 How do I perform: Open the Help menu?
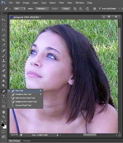(90, 3)
